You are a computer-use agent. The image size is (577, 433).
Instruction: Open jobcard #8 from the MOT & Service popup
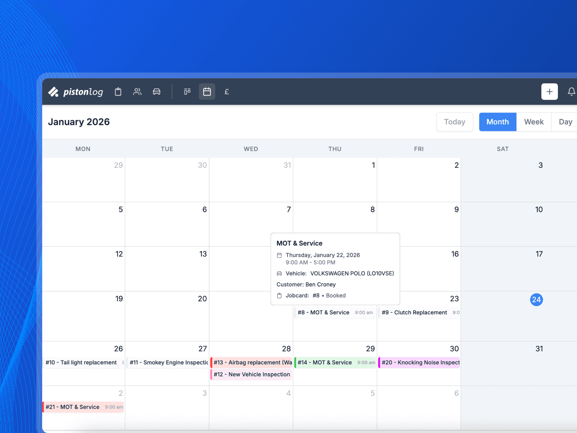(316, 296)
